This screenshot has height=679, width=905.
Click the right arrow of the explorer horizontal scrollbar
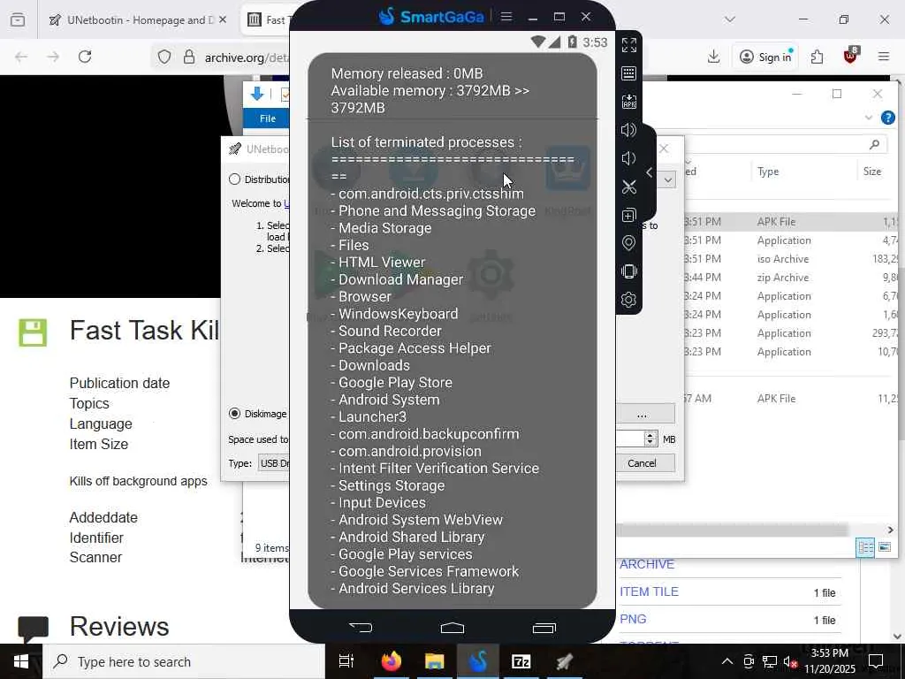tap(891, 530)
